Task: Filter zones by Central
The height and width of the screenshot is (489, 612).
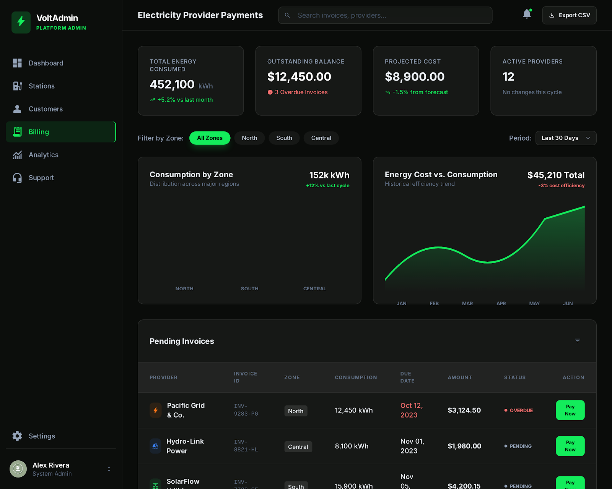Action: tap(321, 138)
